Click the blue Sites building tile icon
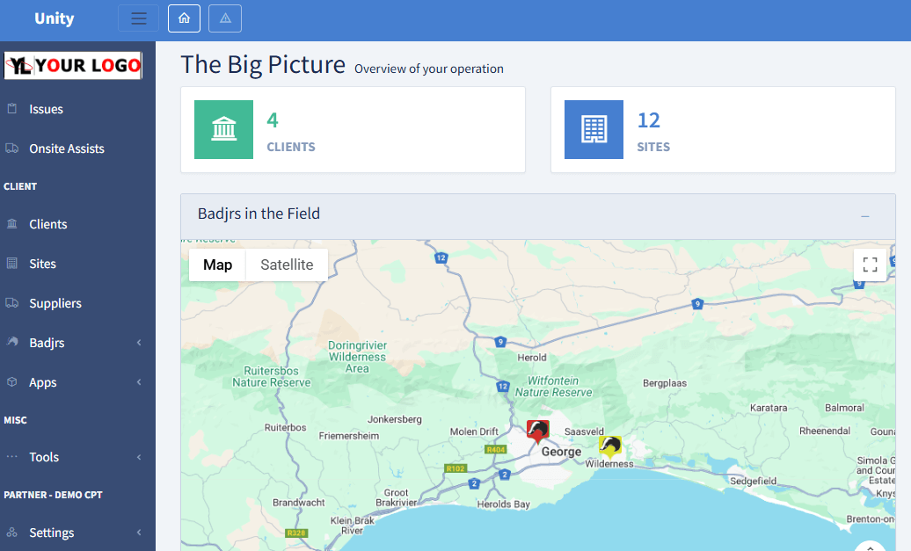This screenshot has width=911, height=551. coord(594,129)
